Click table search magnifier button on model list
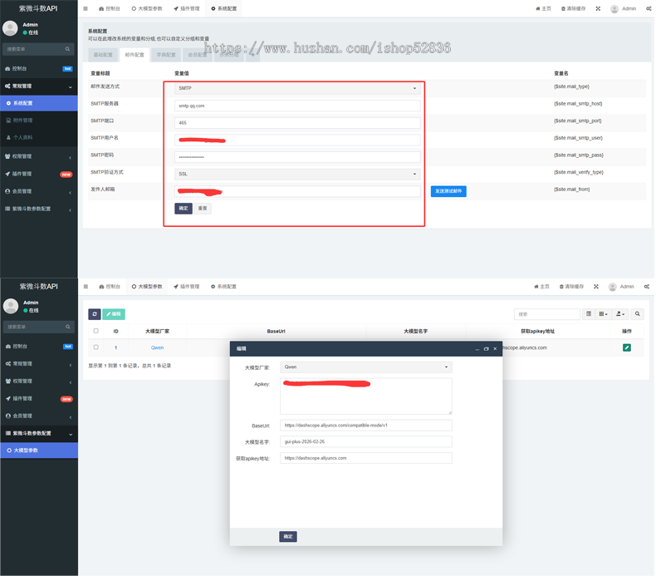This screenshot has width=656, height=576. coord(637,313)
